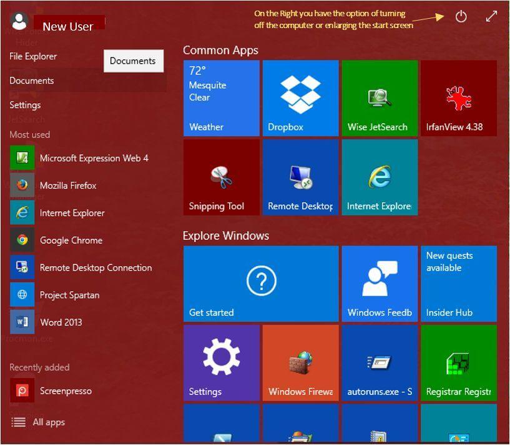This screenshot has width=510, height=445.
Task: Open Remote Desktop Connection in Most used list
Action: click(81, 267)
